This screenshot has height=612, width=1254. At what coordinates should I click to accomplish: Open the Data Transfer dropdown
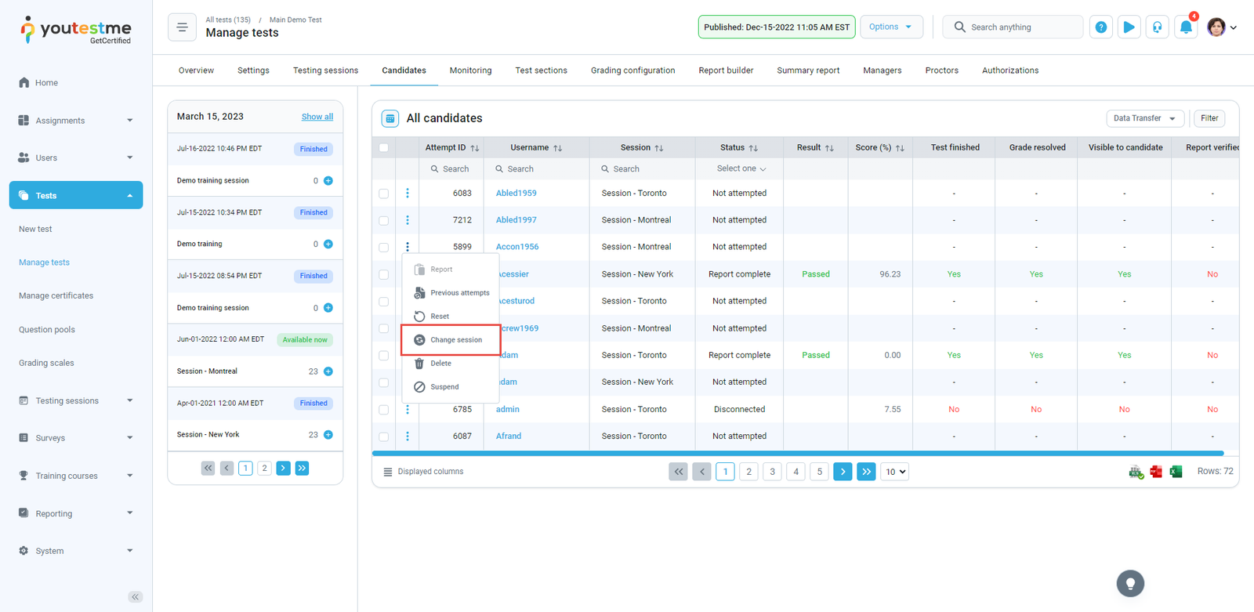(1144, 118)
